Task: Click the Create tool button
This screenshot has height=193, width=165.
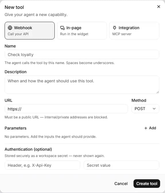Action: click(x=147, y=184)
